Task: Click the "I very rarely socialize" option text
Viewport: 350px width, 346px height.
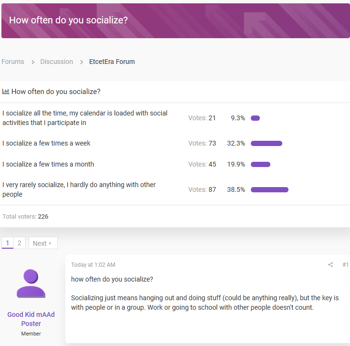Action: [x=79, y=189]
